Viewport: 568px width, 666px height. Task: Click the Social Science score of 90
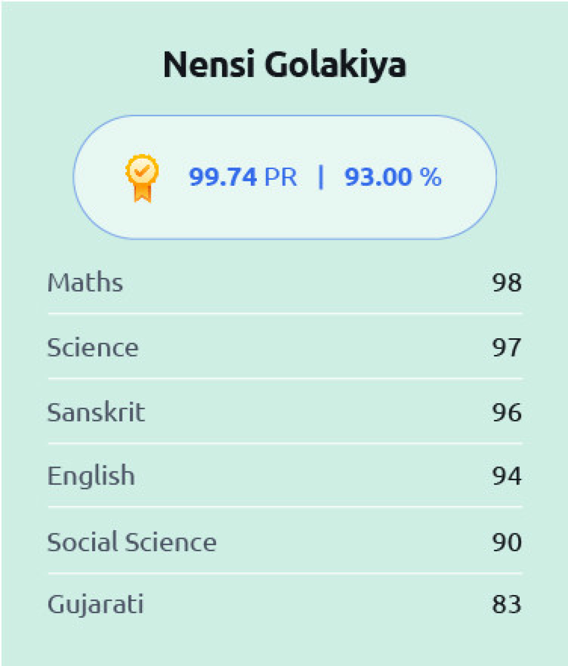tap(507, 542)
